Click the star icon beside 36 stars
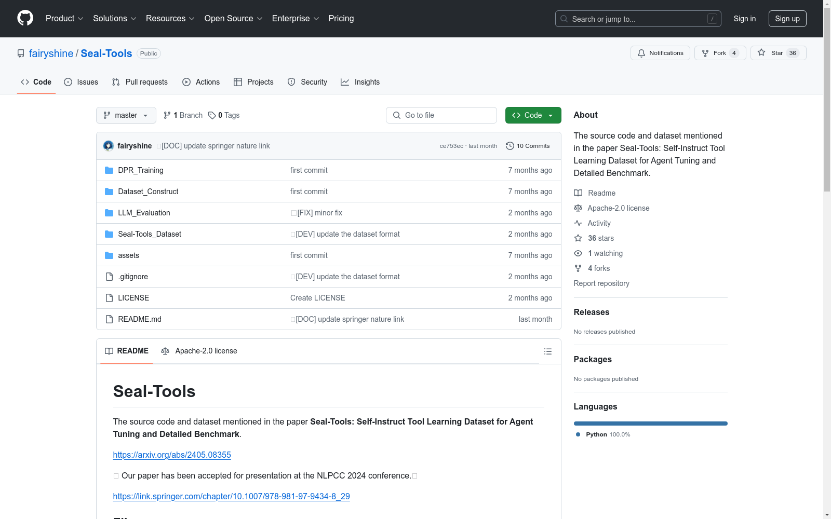831x519 pixels. point(578,238)
